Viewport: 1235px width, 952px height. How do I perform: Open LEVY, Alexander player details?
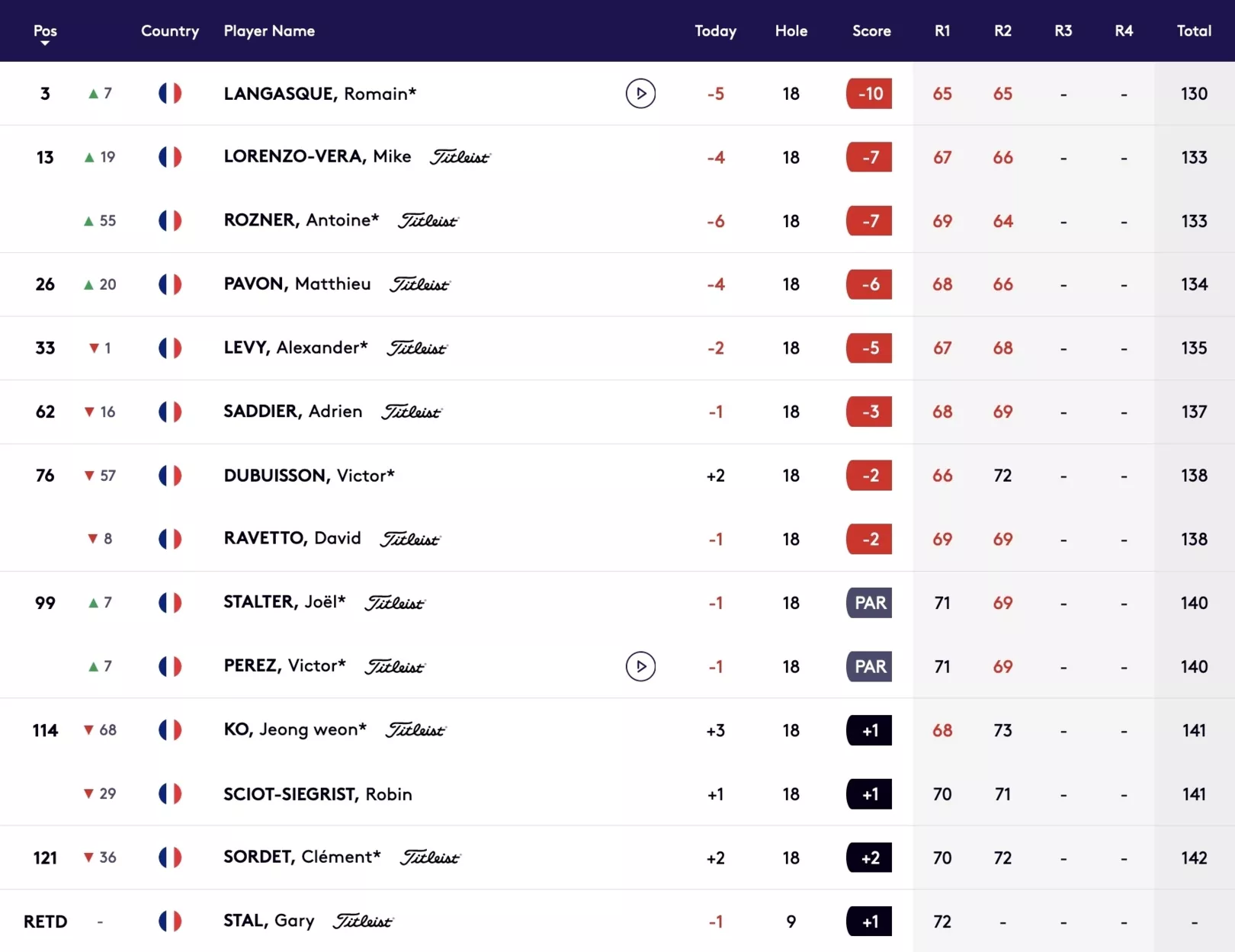click(296, 348)
